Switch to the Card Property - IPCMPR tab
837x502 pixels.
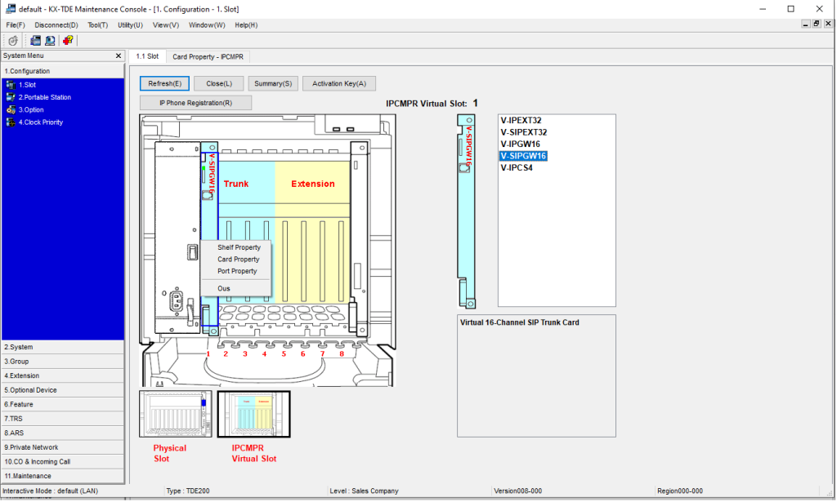coord(208,56)
